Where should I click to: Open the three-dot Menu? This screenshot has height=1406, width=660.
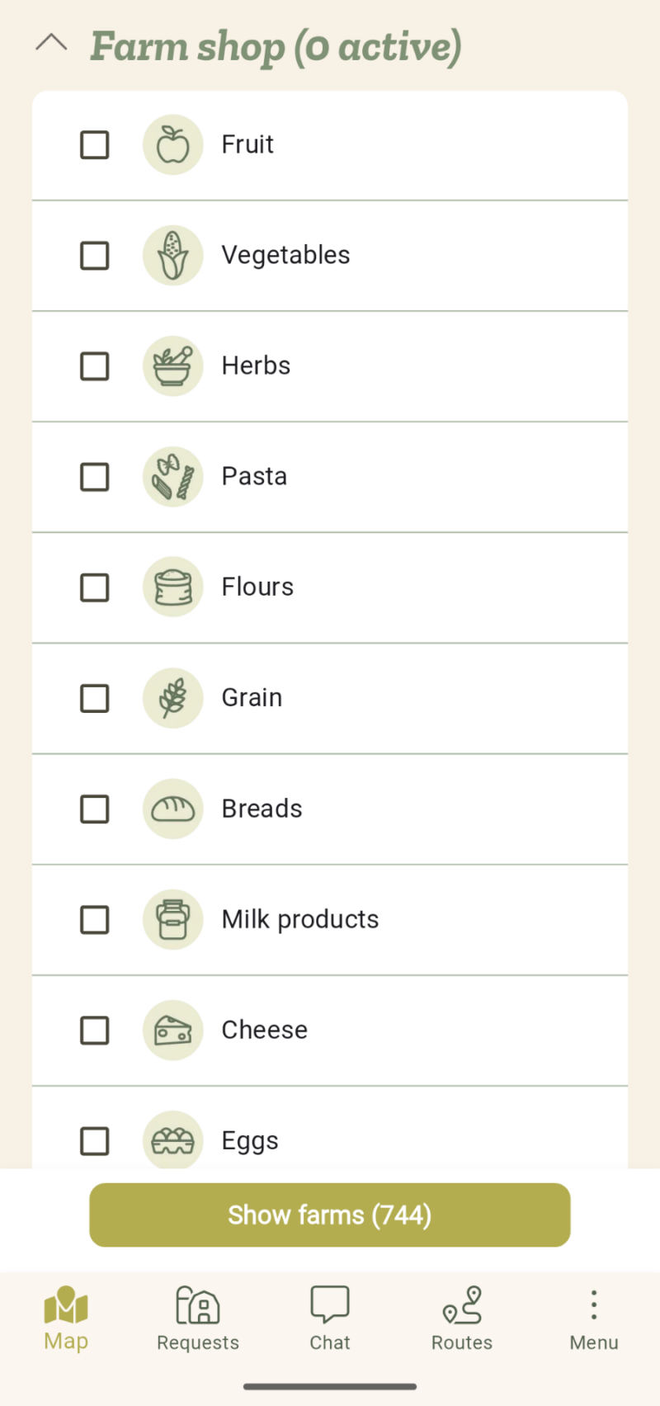pyautogui.click(x=594, y=1318)
